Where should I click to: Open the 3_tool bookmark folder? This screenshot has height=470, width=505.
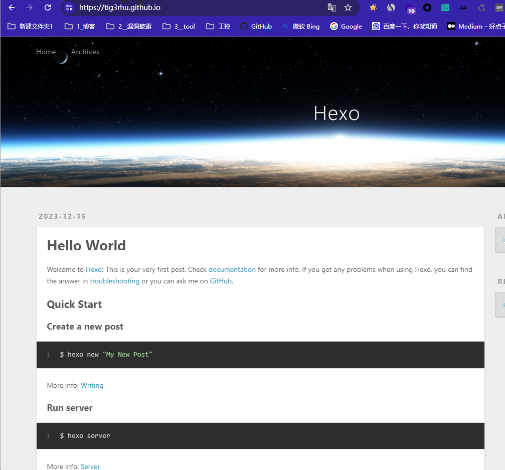coord(179,26)
